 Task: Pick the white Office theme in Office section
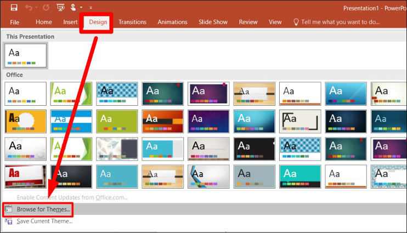(x=25, y=94)
